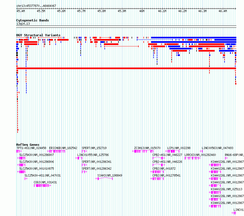Open the ERICH6B|NM_182542 gene label
Screen dimensions: 244x216
coord(63,148)
